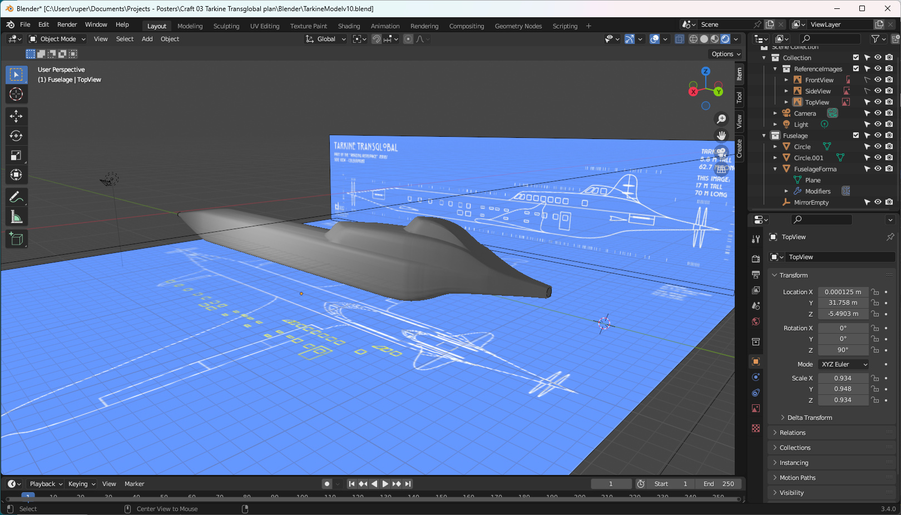901x515 pixels.
Task: Expand the Relations panel
Action: [x=792, y=433]
